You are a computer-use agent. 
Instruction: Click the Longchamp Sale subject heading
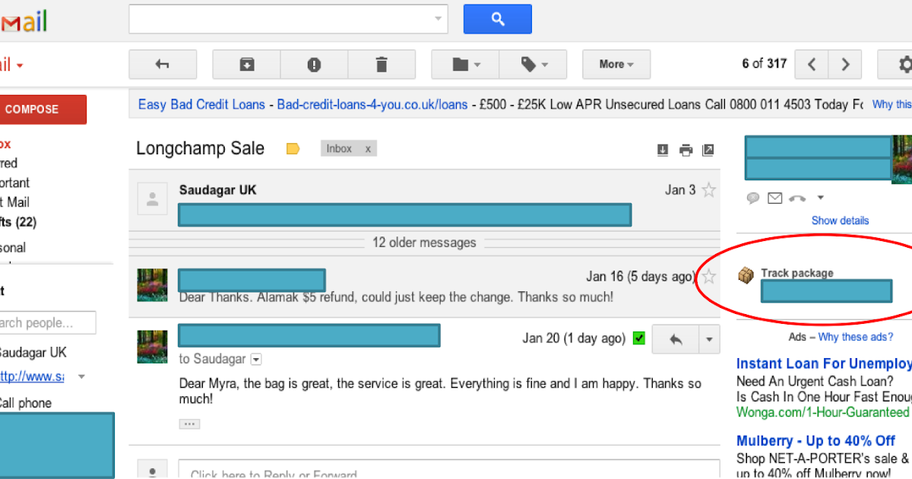201,149
